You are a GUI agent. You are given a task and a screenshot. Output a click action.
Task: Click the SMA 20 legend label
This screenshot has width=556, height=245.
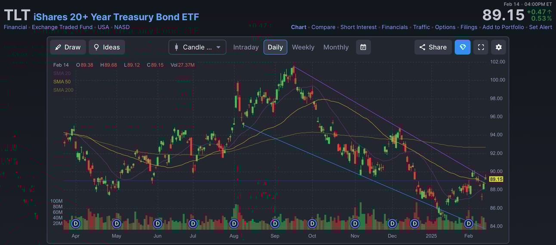(x=62, y=73)
